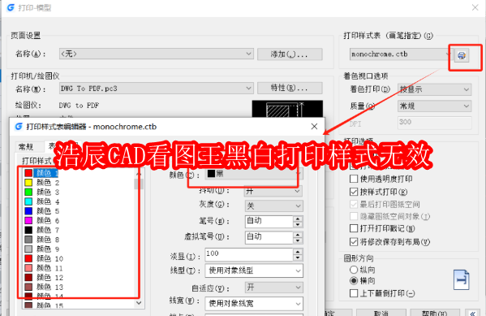Select the cyan swatch of 颜色 4
Image resolution: width=486 pixels, height=316 pixels.
point(28,201)
